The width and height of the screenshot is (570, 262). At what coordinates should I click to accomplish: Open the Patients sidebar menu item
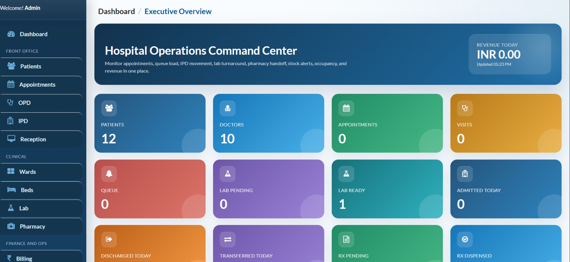(31, 66)
